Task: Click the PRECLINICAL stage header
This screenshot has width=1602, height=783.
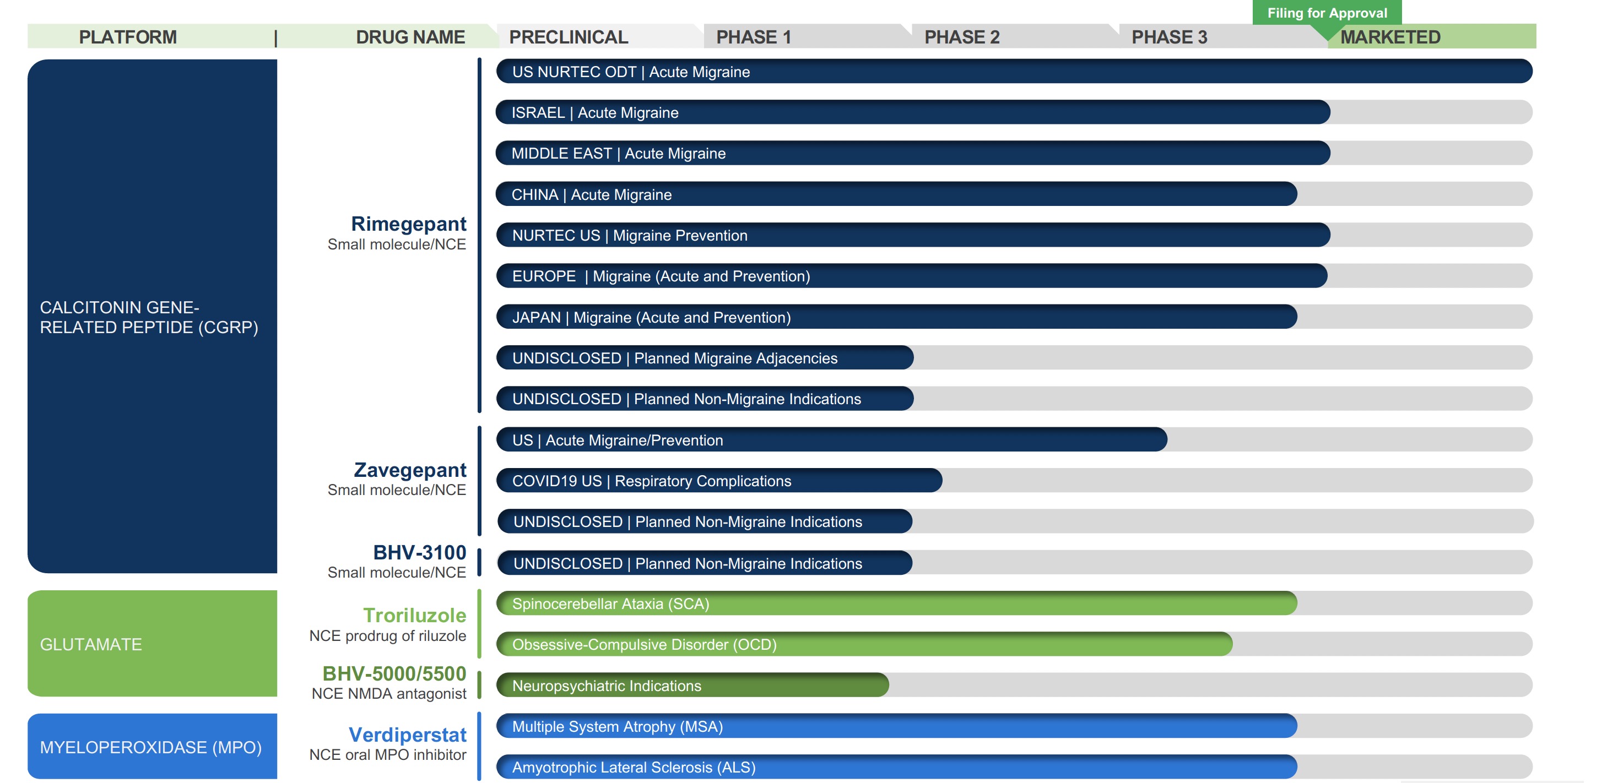Action: tap(568, 37)
